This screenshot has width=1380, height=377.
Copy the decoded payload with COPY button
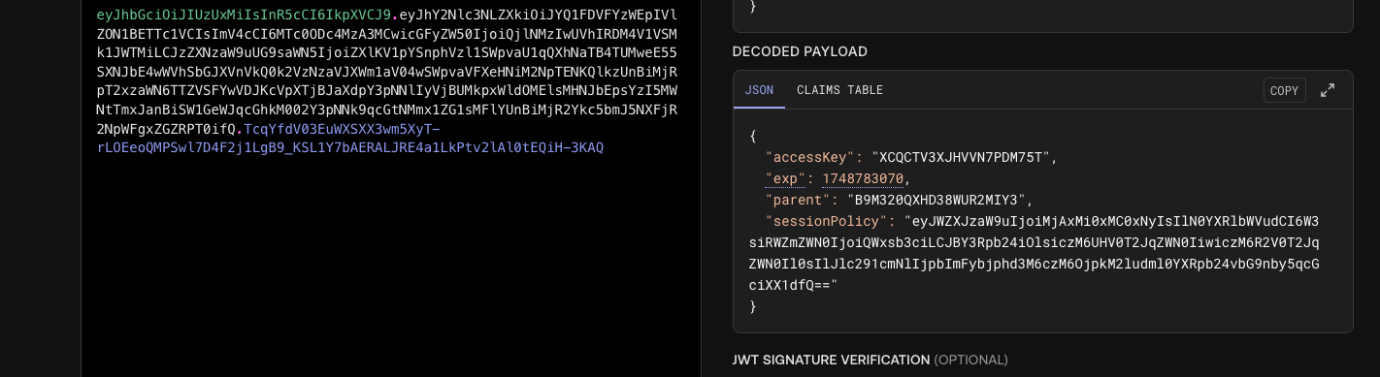(x=1284, y=90)
